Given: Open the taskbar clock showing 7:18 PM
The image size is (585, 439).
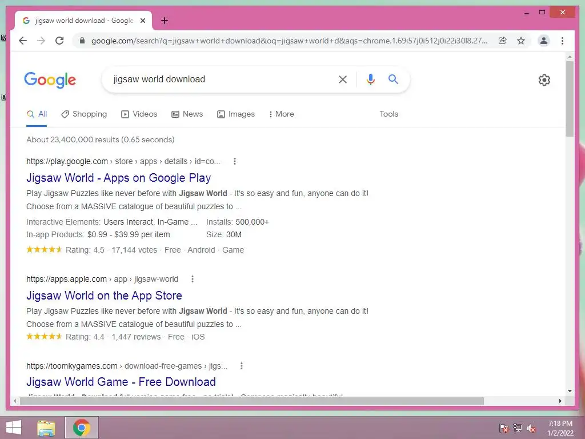Looking at the screenshot, I should (560, 428).
